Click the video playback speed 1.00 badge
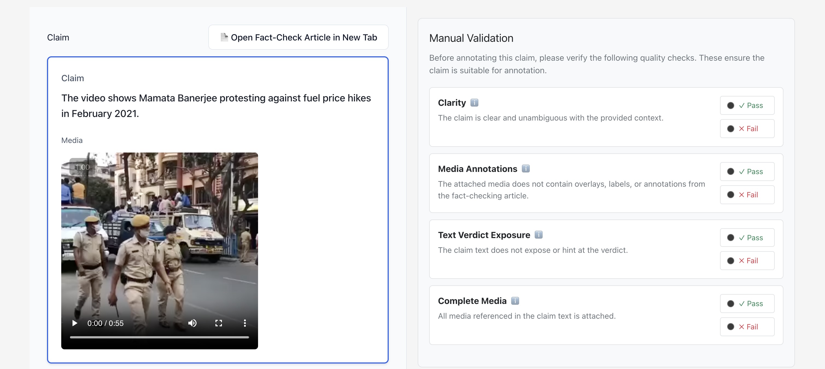The width and height of the screenshot is (825, 369). [82, 167]
